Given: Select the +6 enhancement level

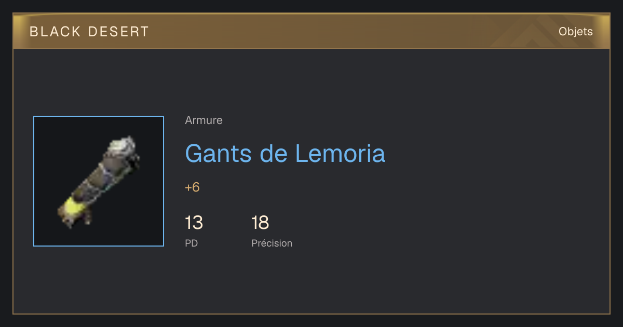Looking at the screenshot, I should tap(192, 187).
